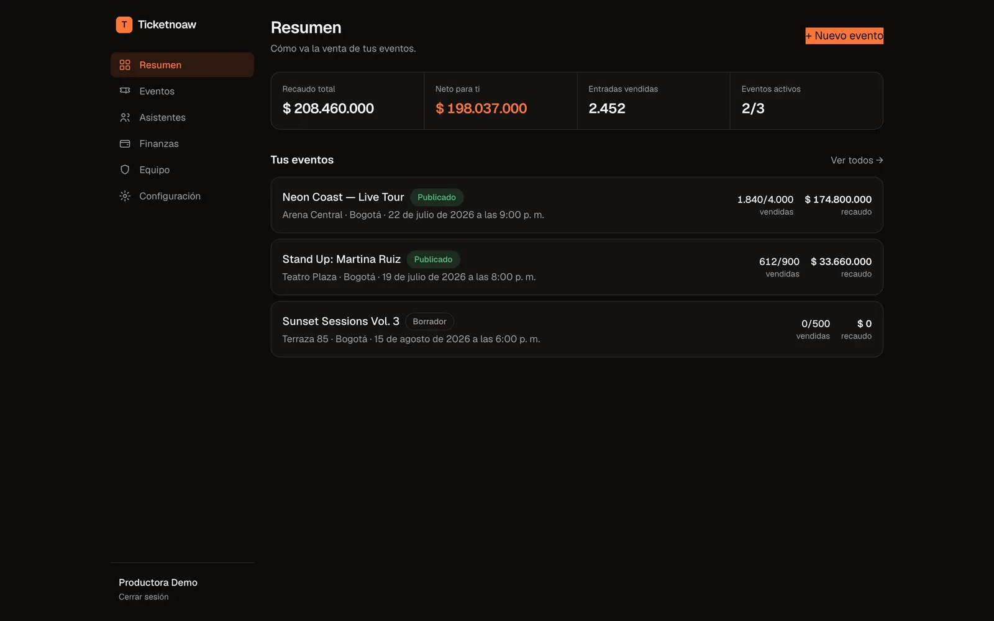Image resolution: width=994 pixels, height=621 pixels.
Task: Open the Asistentes section
Action: 182,117
